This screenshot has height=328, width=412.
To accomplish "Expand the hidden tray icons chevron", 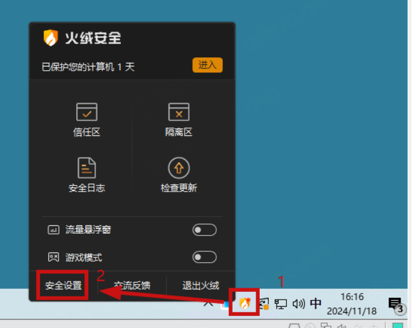I will [x=208, y=304].
